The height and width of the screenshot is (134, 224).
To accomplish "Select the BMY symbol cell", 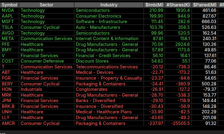I will tap(9, 50).
